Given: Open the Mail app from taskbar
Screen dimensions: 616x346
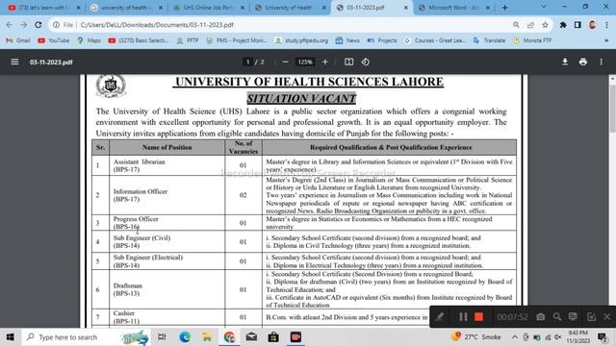Looking at the screenshot, I should click(x=251, y=337).
